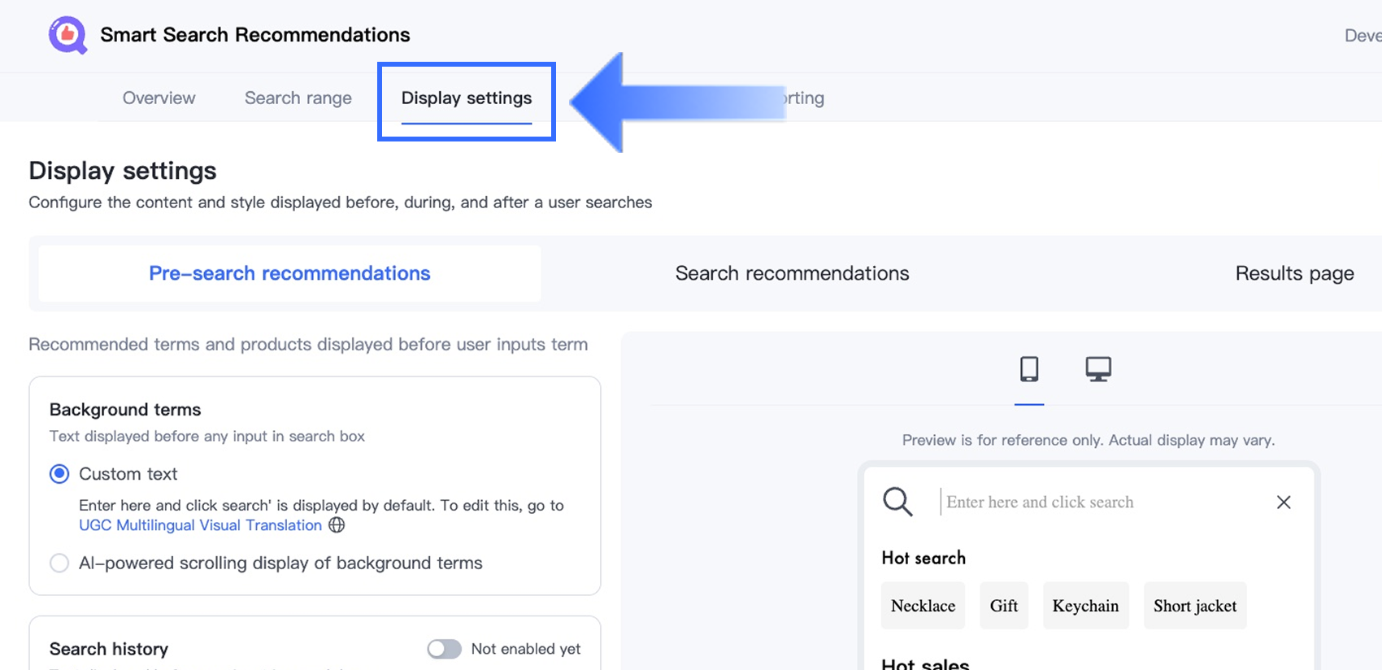Close the preview search with X icon
Screen dimensions: 1382x670
tap(1284, 502)
